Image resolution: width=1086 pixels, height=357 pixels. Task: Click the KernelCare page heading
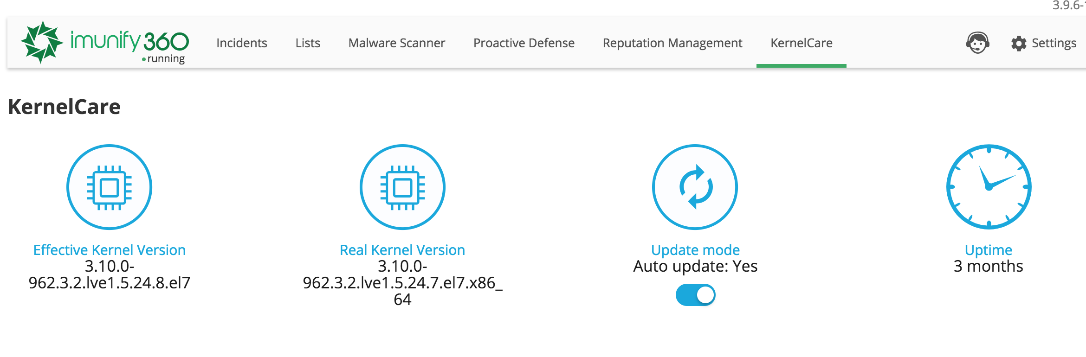pos(64,107)
